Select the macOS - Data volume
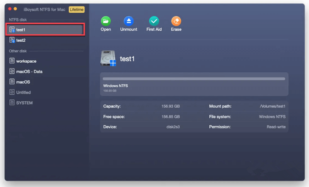This screenshot has height=187, width=309. coord(45,72)
